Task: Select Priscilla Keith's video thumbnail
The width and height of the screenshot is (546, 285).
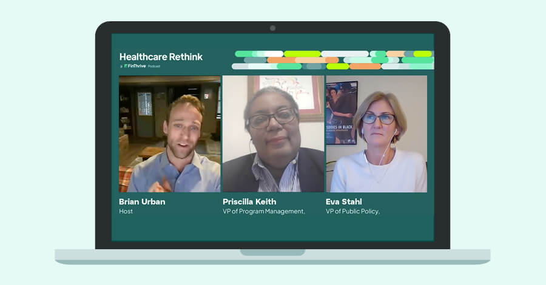Action: pyautogui.click(x=274, y=134)
